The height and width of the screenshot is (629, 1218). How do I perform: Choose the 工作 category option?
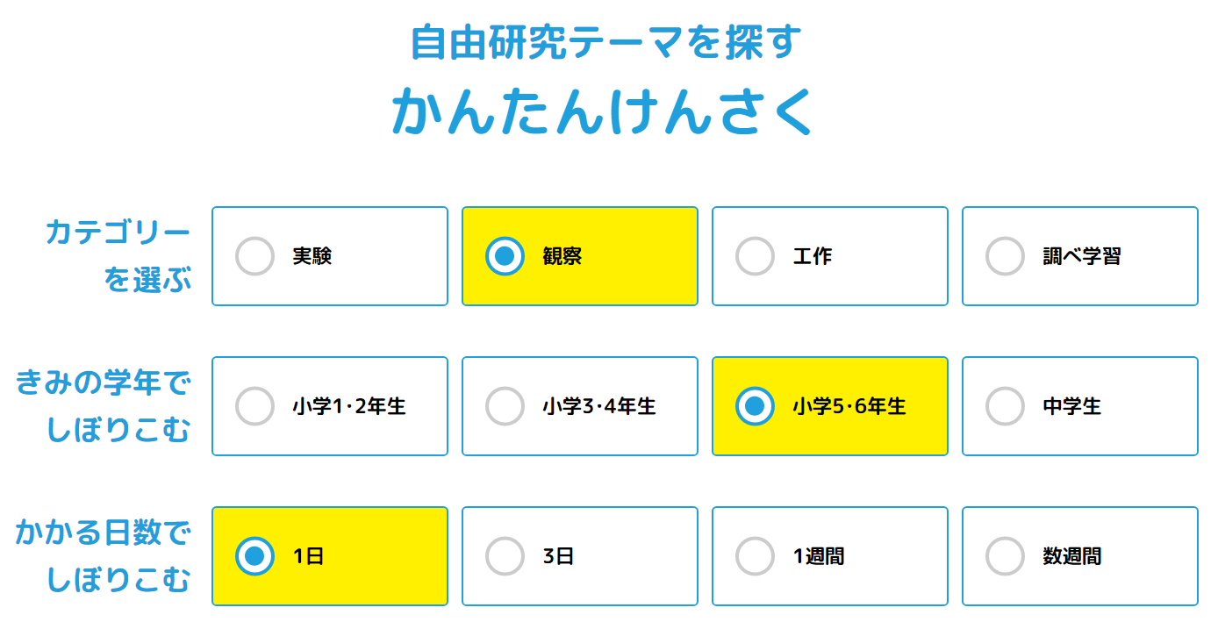coord(755,256)
